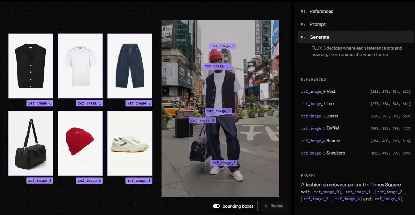Select the red beanie reference thumbnail

point(80,143)
